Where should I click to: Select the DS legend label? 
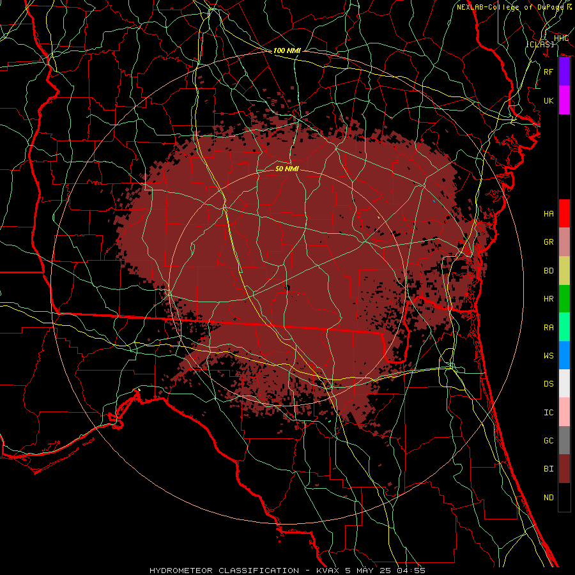point(549,384)
